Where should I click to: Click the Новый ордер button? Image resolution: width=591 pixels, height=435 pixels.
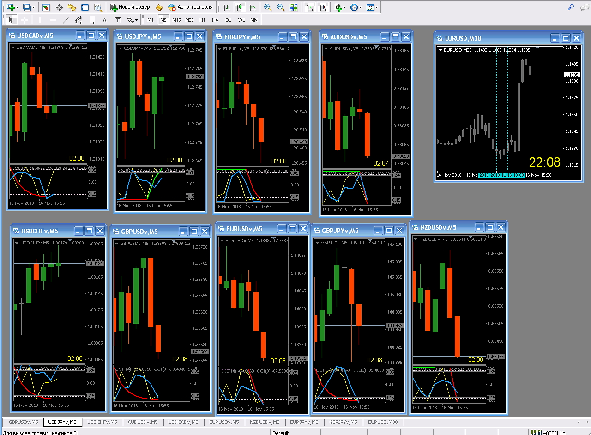[130, 7]
